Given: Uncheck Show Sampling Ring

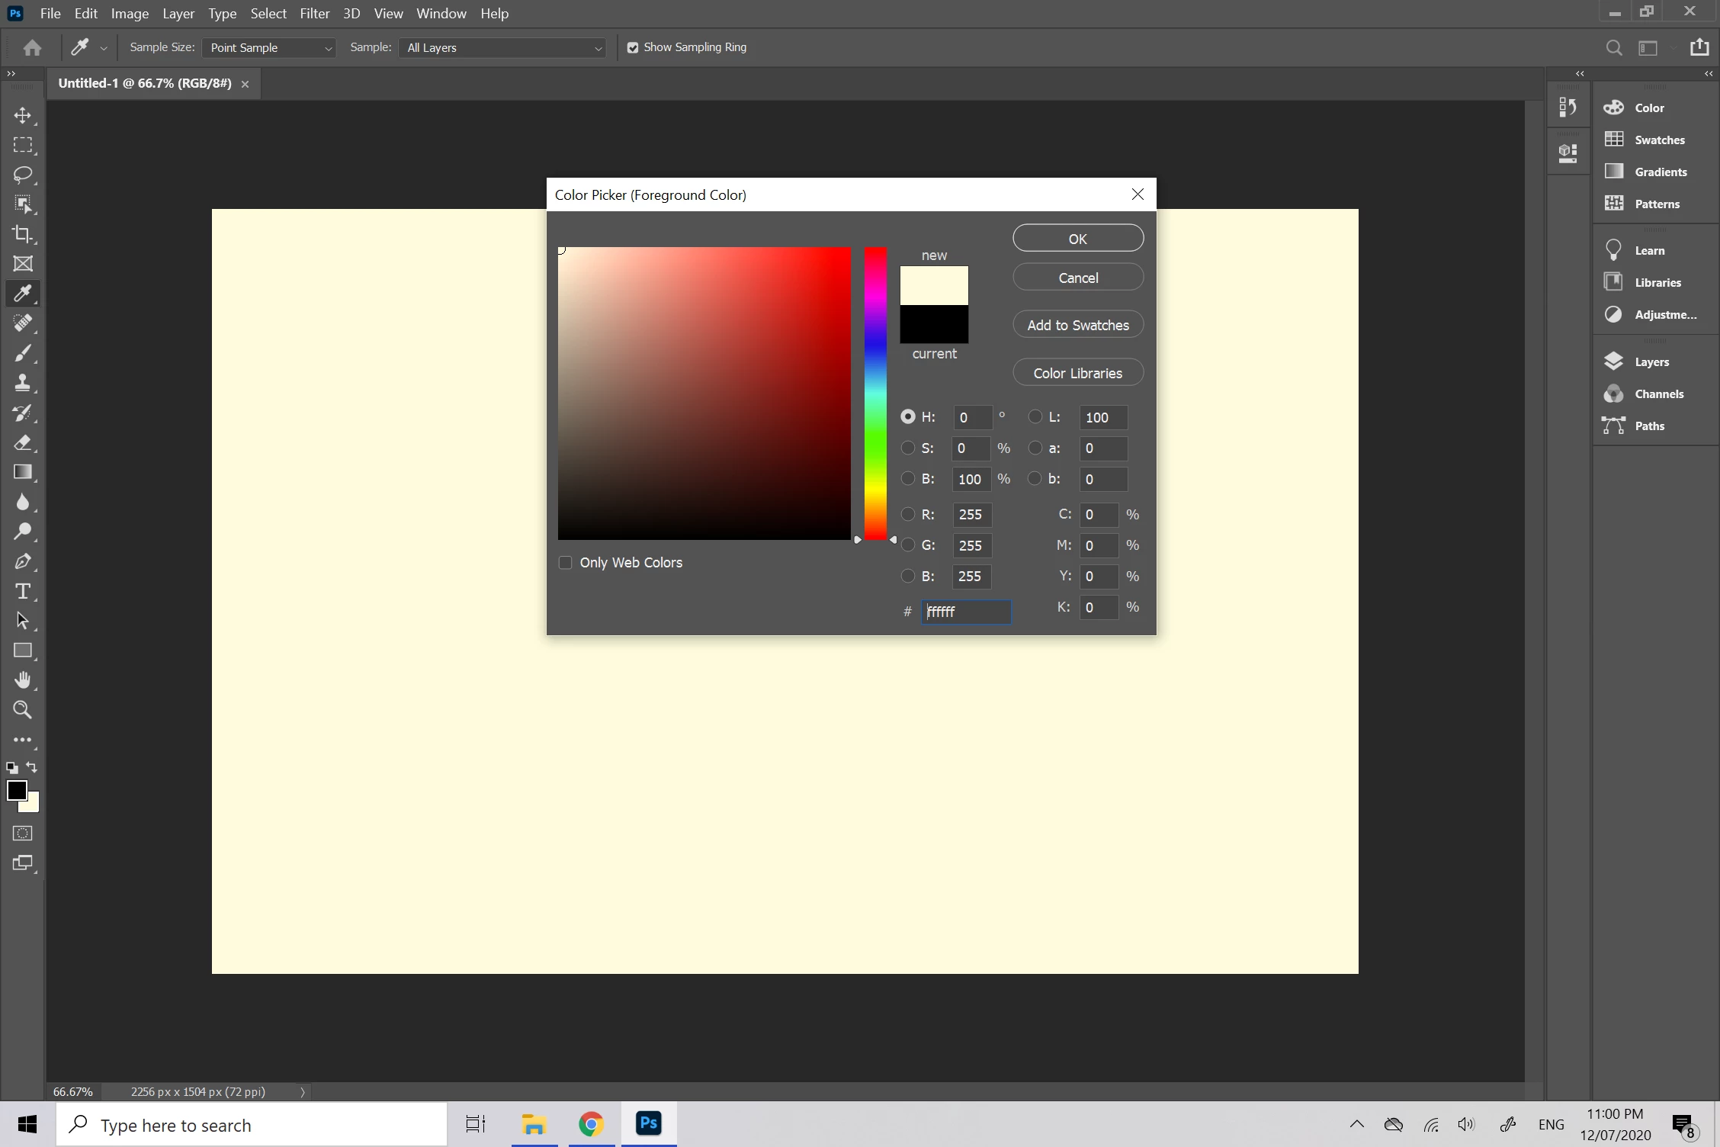Looking at the screenshot, I should 633,47.
